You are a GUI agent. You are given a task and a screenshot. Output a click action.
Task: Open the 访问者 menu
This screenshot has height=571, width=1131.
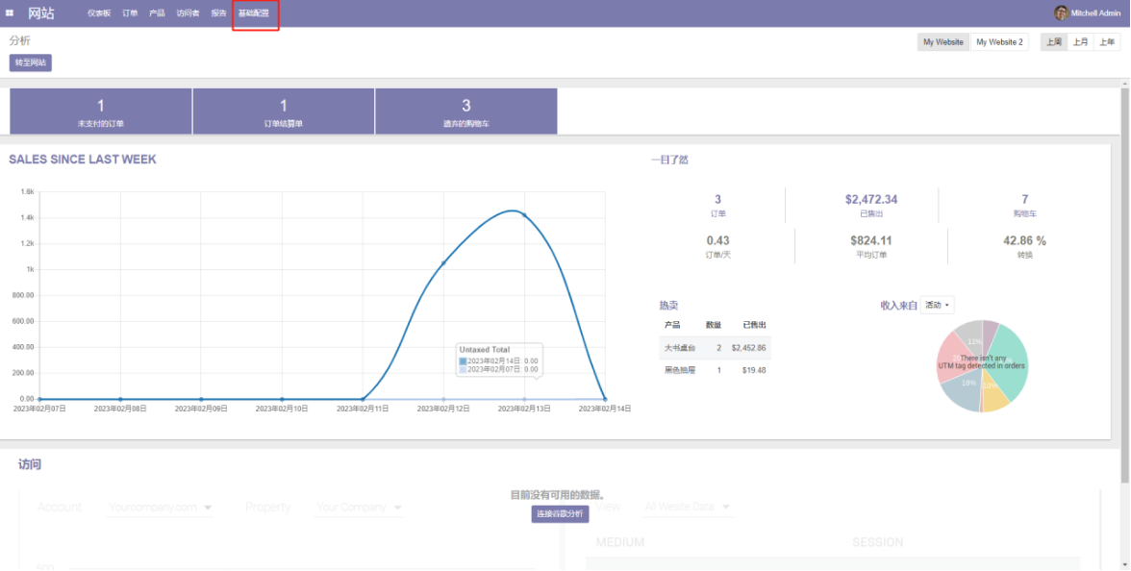(x=186, y=13)
